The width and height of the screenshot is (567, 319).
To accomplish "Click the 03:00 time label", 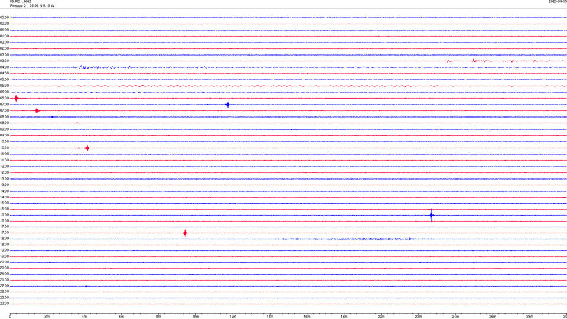I will tap(5, 54).
